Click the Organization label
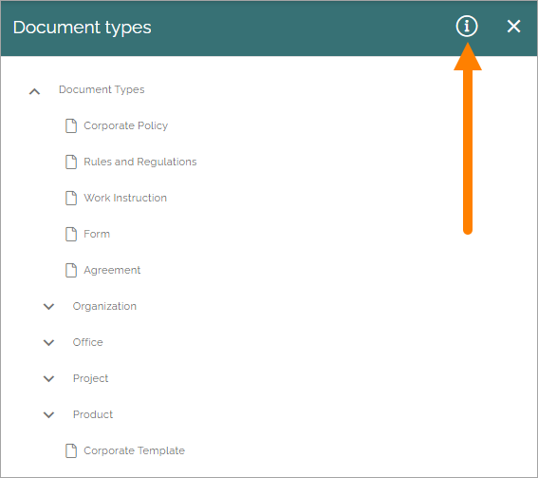Image resolution: width=538 pixels, height=478 pixels. click(x=104, y=306)
